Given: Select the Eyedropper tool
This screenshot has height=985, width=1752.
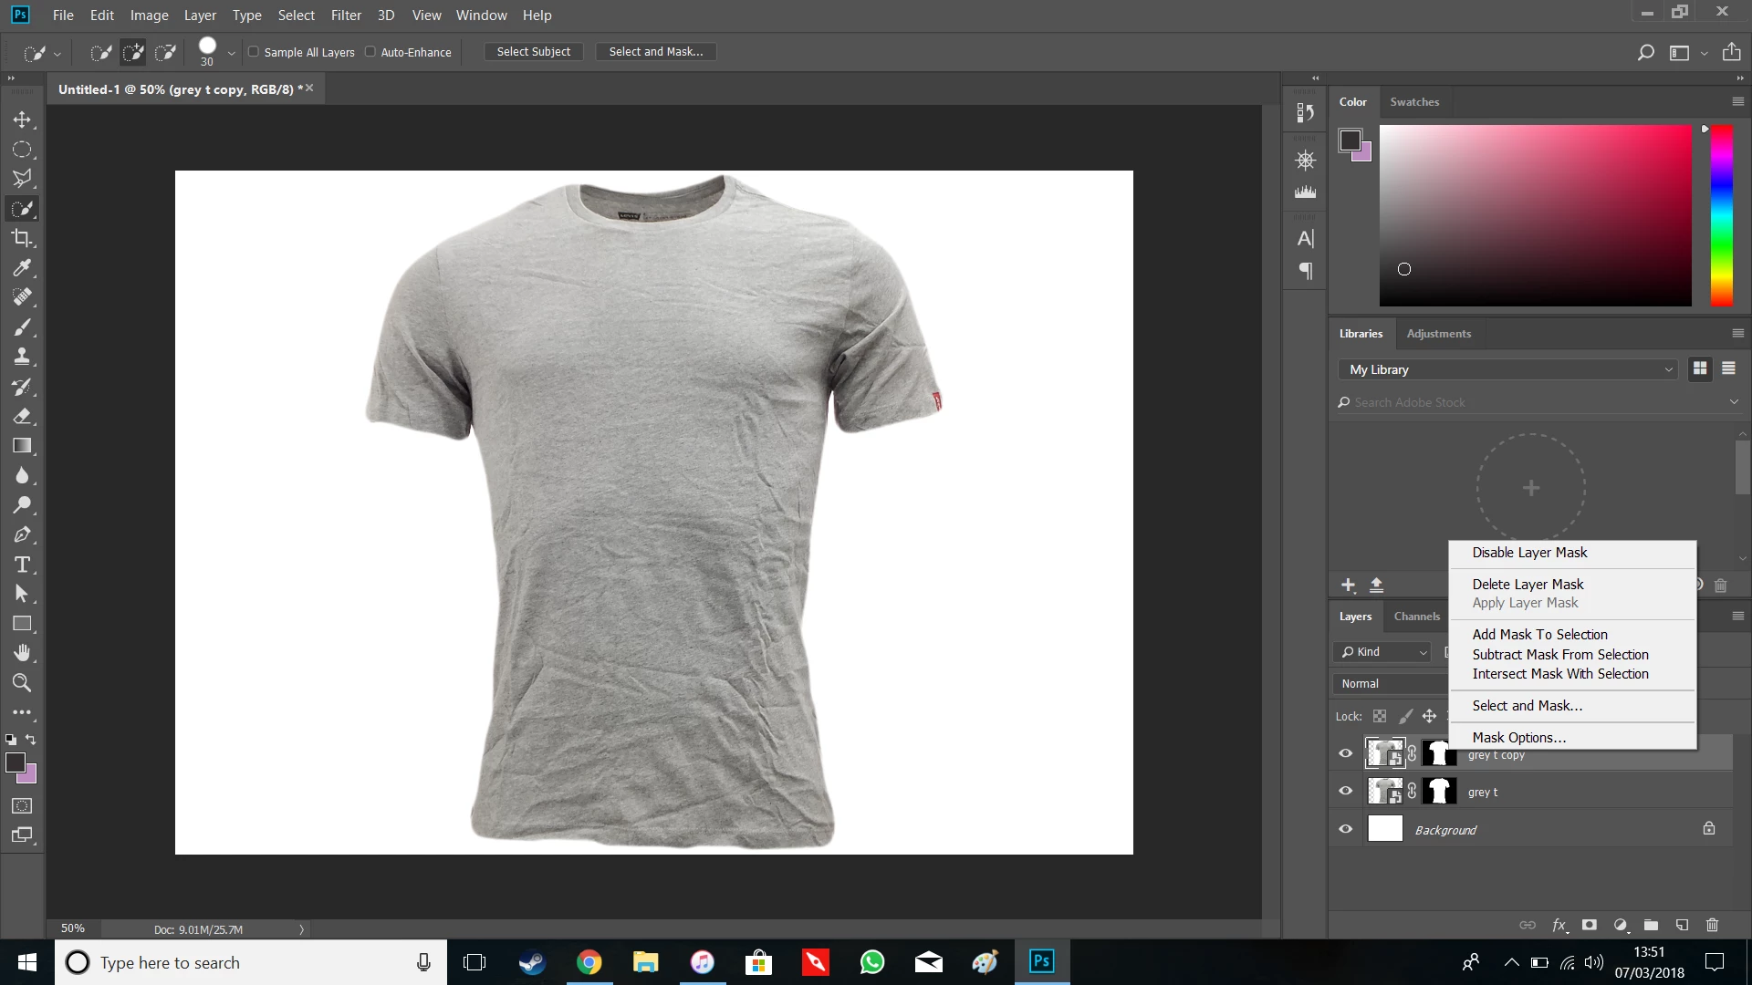Looking at the screenshot, I should tap(22, 267).
